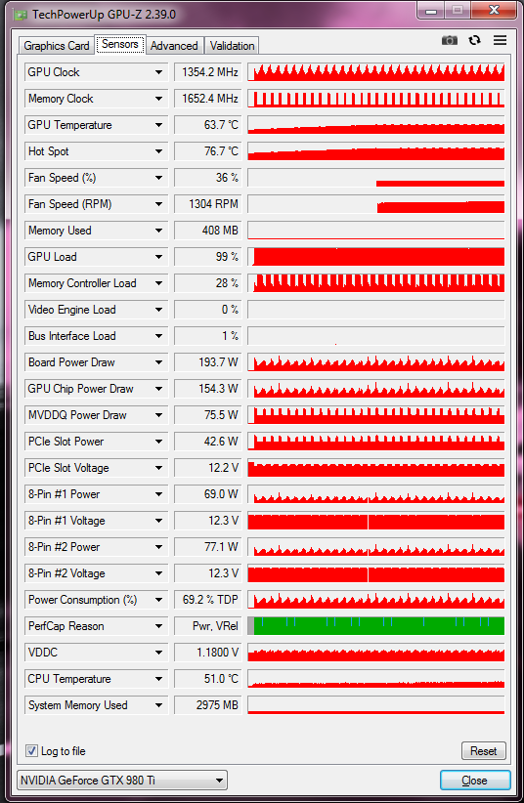Open the GPU Clock sensor dropdown
The height and width of the screenshot is (803, 524).
(x=159, y=72)
